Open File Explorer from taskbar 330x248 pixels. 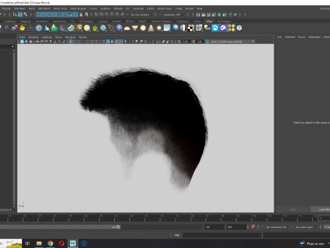(x=39, y=243)
